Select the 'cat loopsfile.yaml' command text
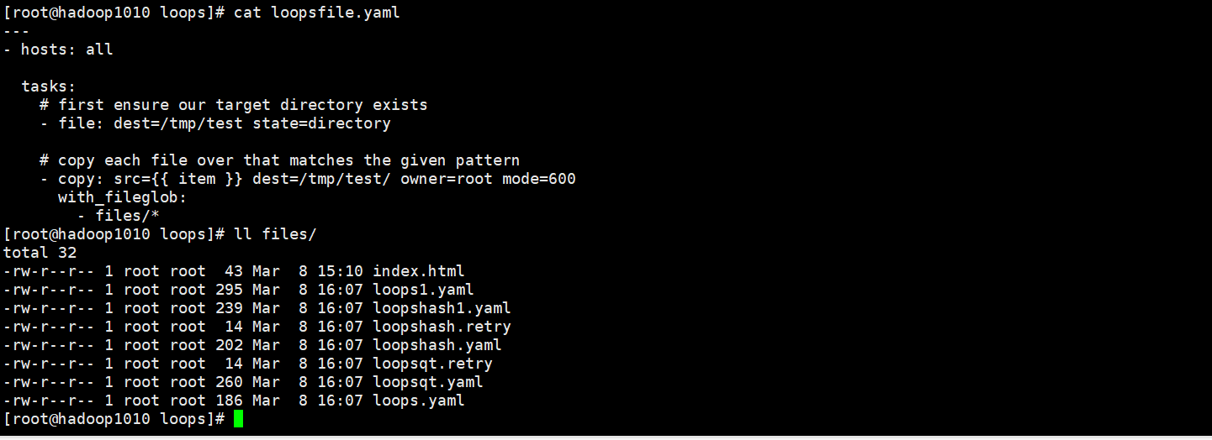Viewport: 1212px width, 440px height. (x=316, y=13)
